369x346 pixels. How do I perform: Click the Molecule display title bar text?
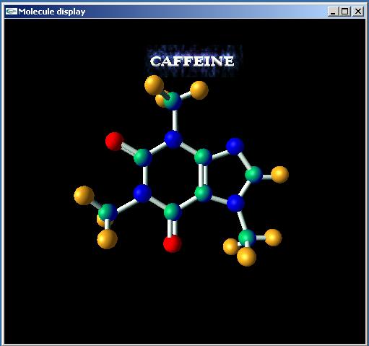52,12
